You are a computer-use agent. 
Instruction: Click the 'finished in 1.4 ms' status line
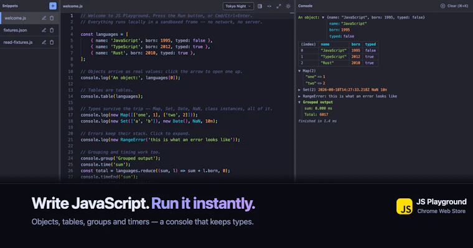[x=317, y=121]
